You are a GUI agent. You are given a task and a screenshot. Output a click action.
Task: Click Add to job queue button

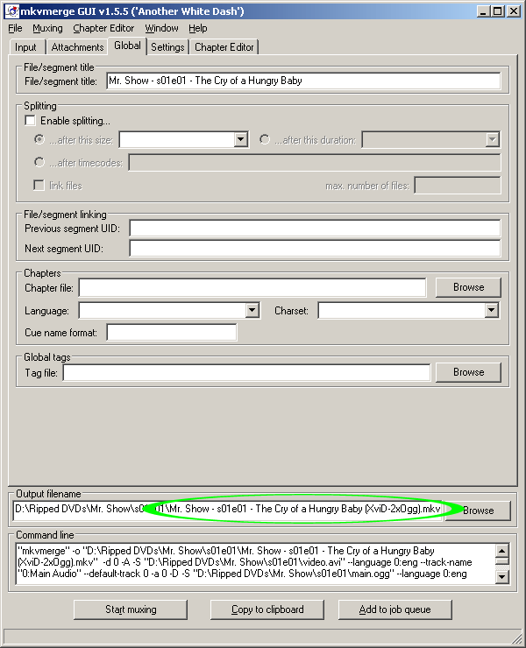coord(394,609)
